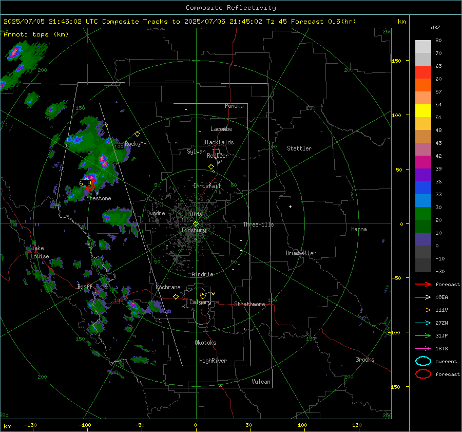Select the orange 111V arrow in legend
Image resolution: width=462 pixels, height=432 pixels.
pos(423,310)
